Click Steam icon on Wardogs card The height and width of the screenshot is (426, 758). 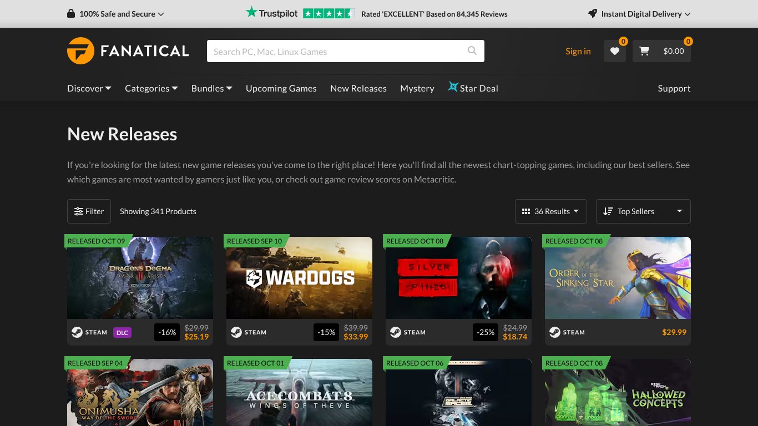click(236, 332)
